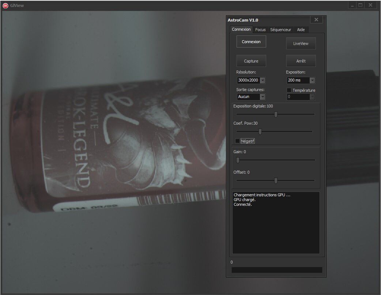This screenshot has height=295, width=381.
Task: Click the 'Gain: 0' label
Action: [239, 152]
